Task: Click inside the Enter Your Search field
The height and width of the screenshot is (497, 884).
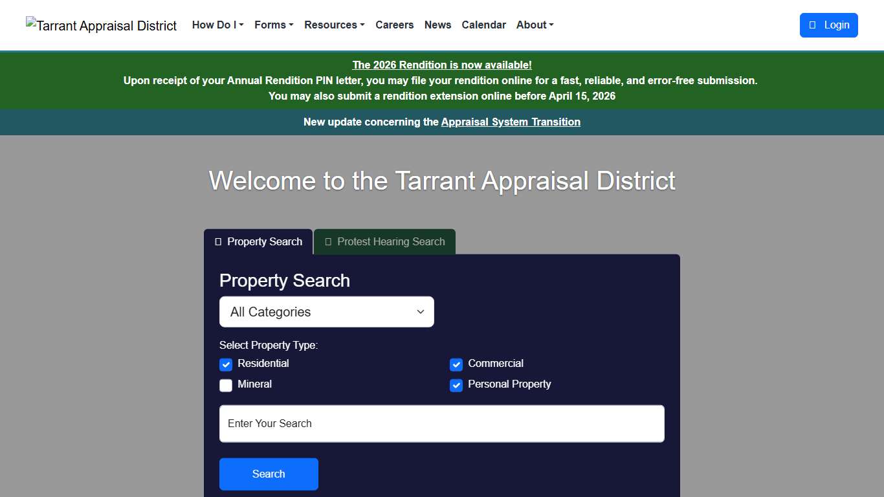Action: (442, 423)
